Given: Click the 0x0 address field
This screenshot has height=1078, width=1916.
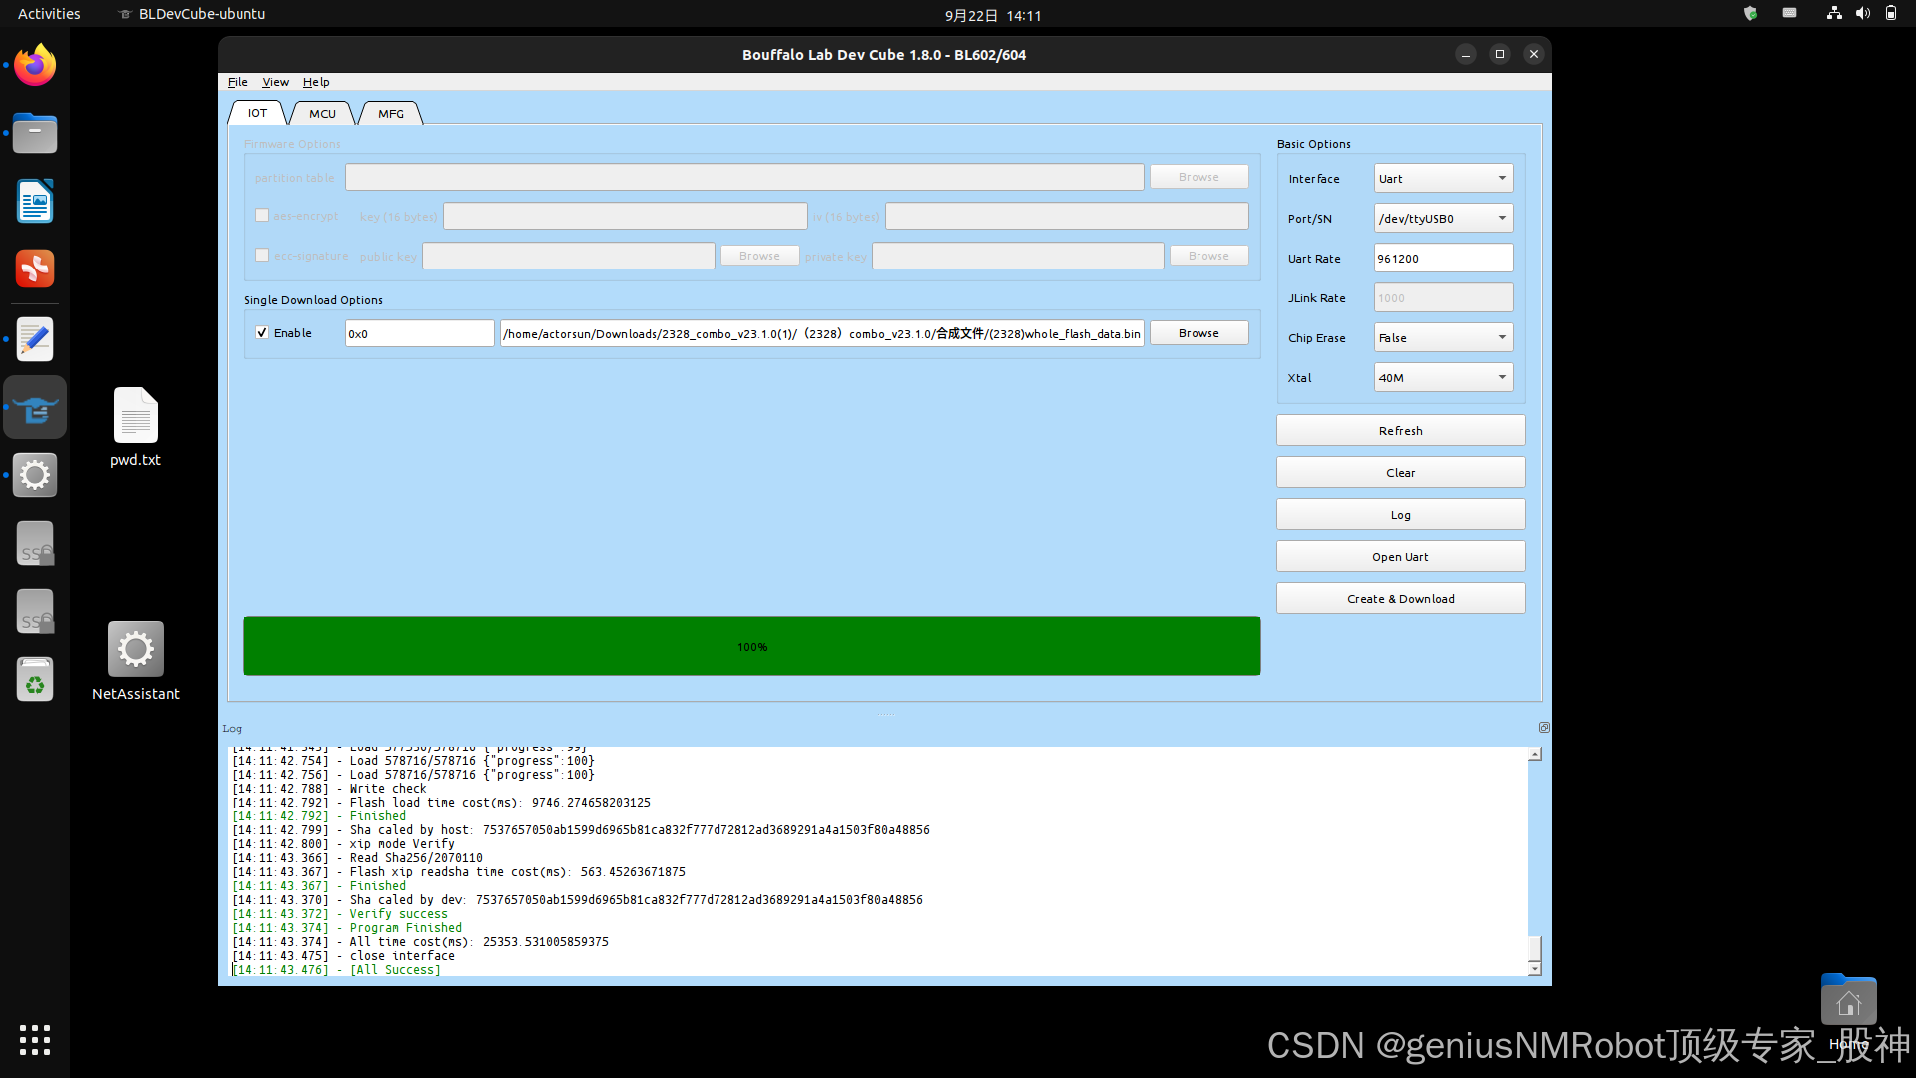Looking at the screenshot, I should pos(419,333).
